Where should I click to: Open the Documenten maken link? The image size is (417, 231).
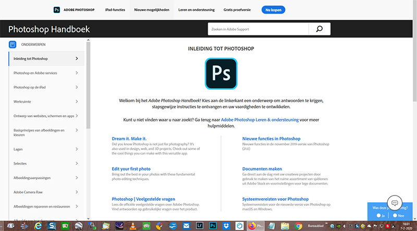[x=262, y=169]
